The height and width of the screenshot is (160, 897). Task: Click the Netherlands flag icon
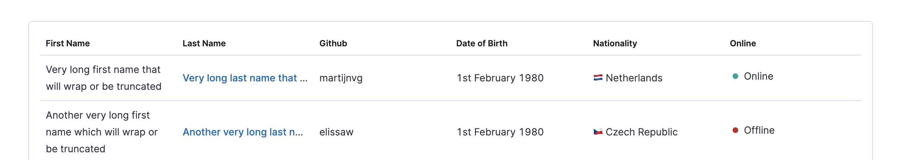(x=598, y=78)
